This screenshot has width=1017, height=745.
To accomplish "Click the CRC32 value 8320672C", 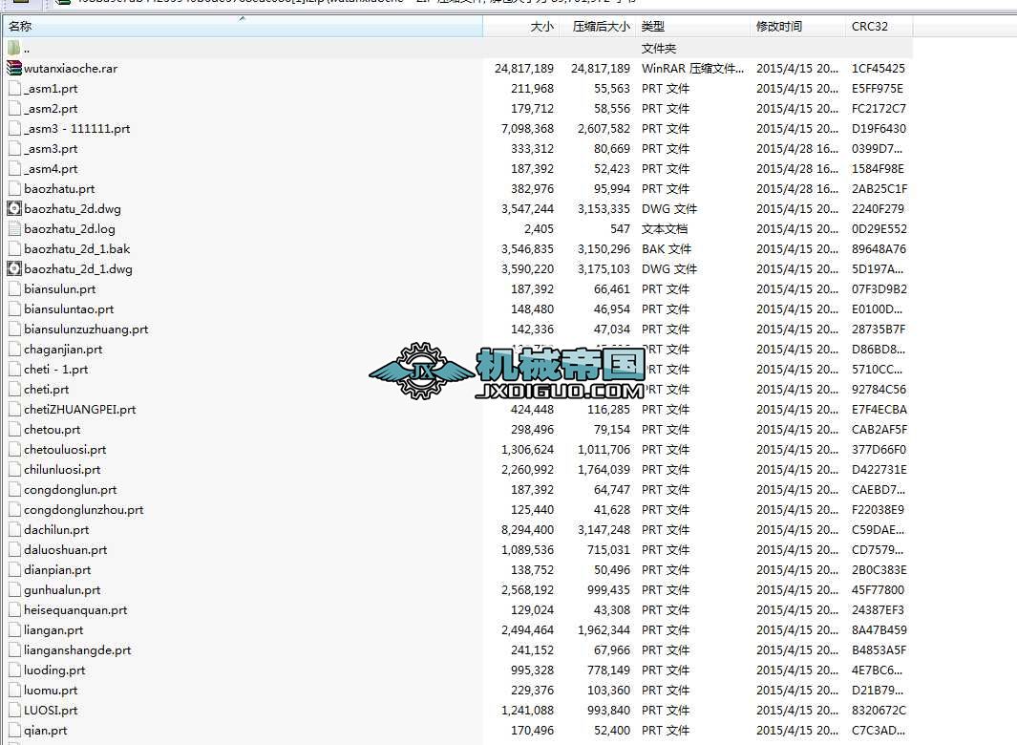I will tap(879, 711).
